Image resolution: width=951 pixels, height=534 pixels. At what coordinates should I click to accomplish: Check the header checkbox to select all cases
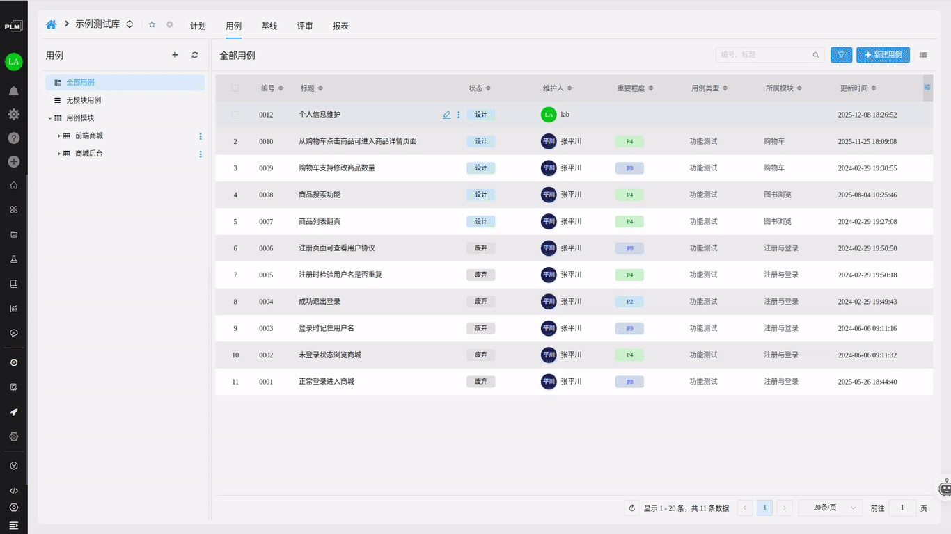pyautogui.click(x=235, y=88)
